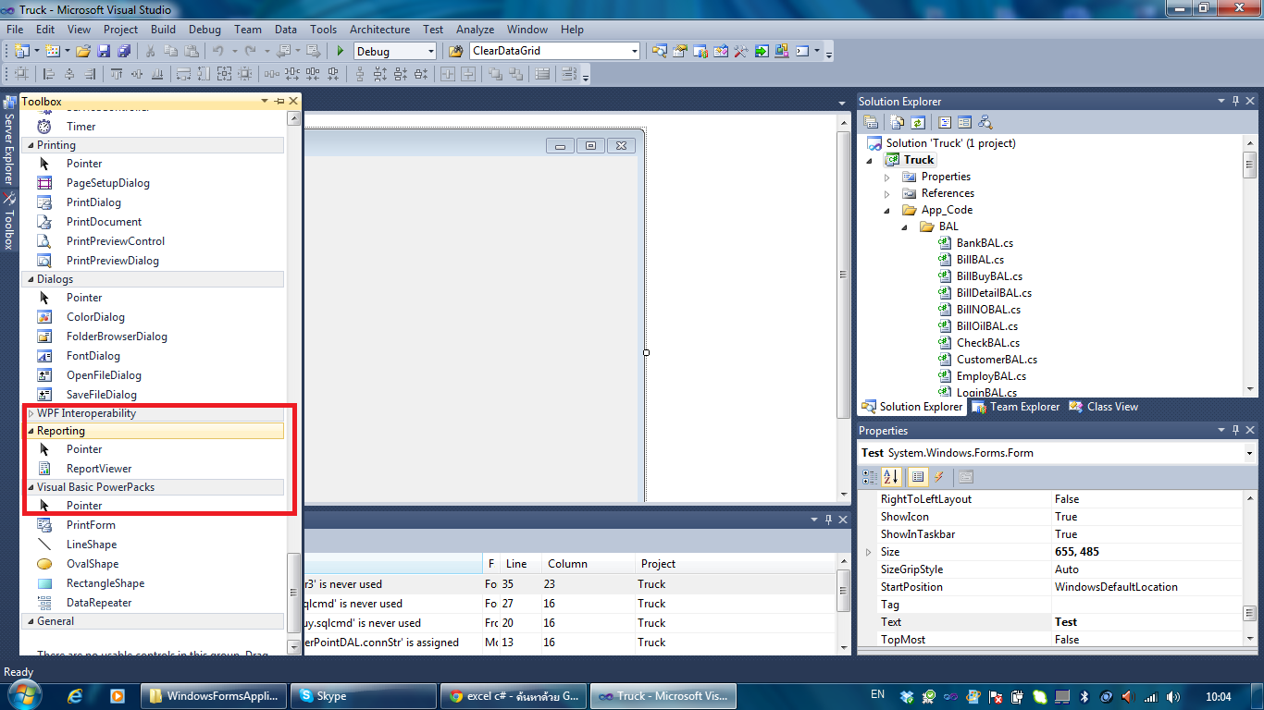Collapse the Printing group in Toolbox
This screenshot has width=1264, height=710.
coord(31,145)
